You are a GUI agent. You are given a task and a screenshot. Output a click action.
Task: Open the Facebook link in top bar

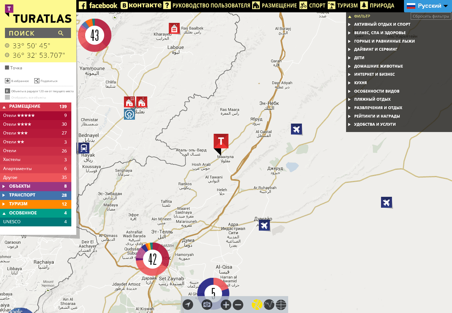98,5
